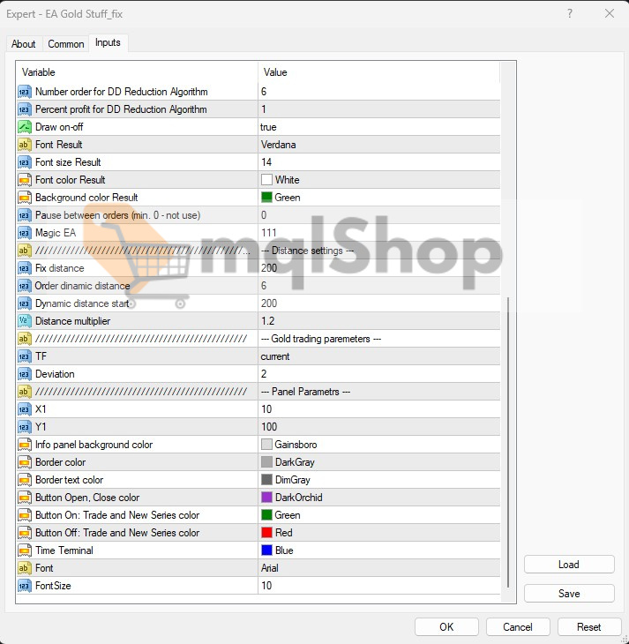The height and width of the screenshot is (644, 629).
Task: Select the Fix distance value 200 field
Action: click(378, 268)
